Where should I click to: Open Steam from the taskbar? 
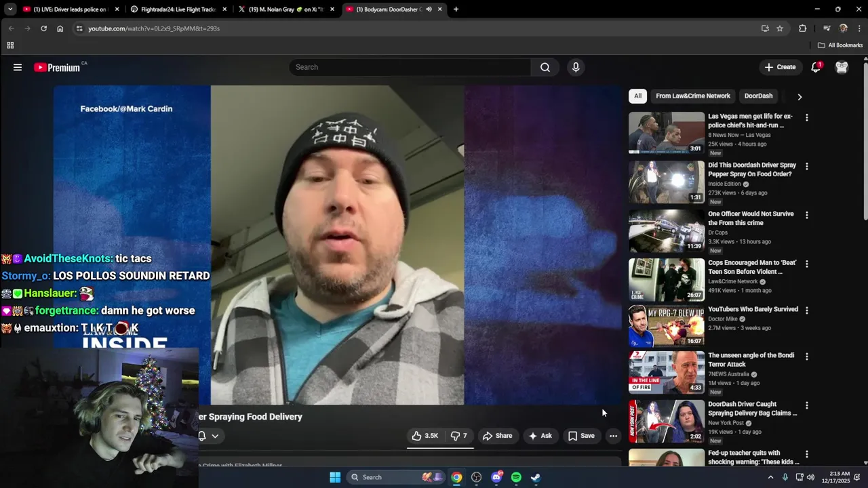point(536,477)
